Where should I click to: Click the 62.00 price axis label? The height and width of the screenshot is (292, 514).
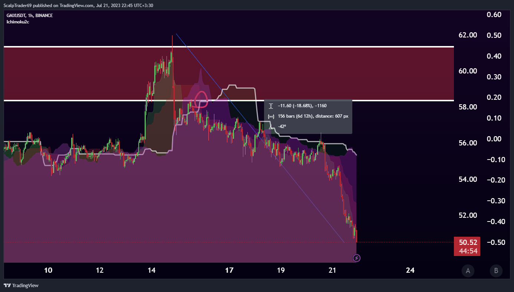(468, 35)
